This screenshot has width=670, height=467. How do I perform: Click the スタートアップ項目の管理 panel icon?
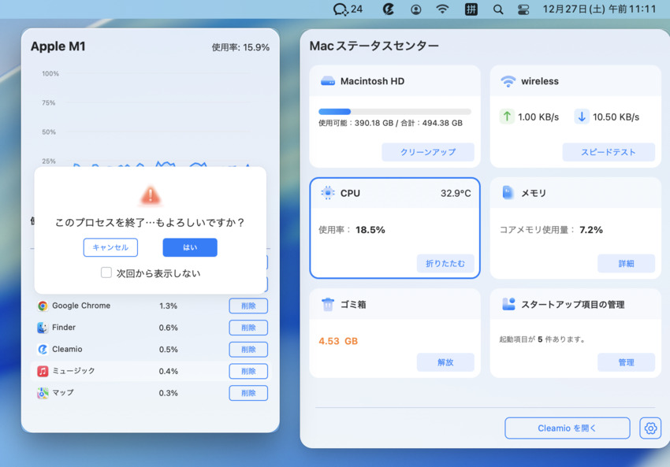pyautogui.click(x=508, y=304)
